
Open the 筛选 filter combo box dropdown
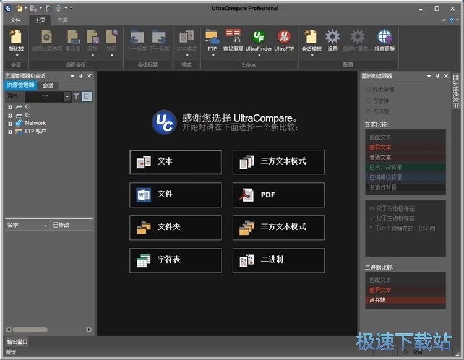[67, 96]
